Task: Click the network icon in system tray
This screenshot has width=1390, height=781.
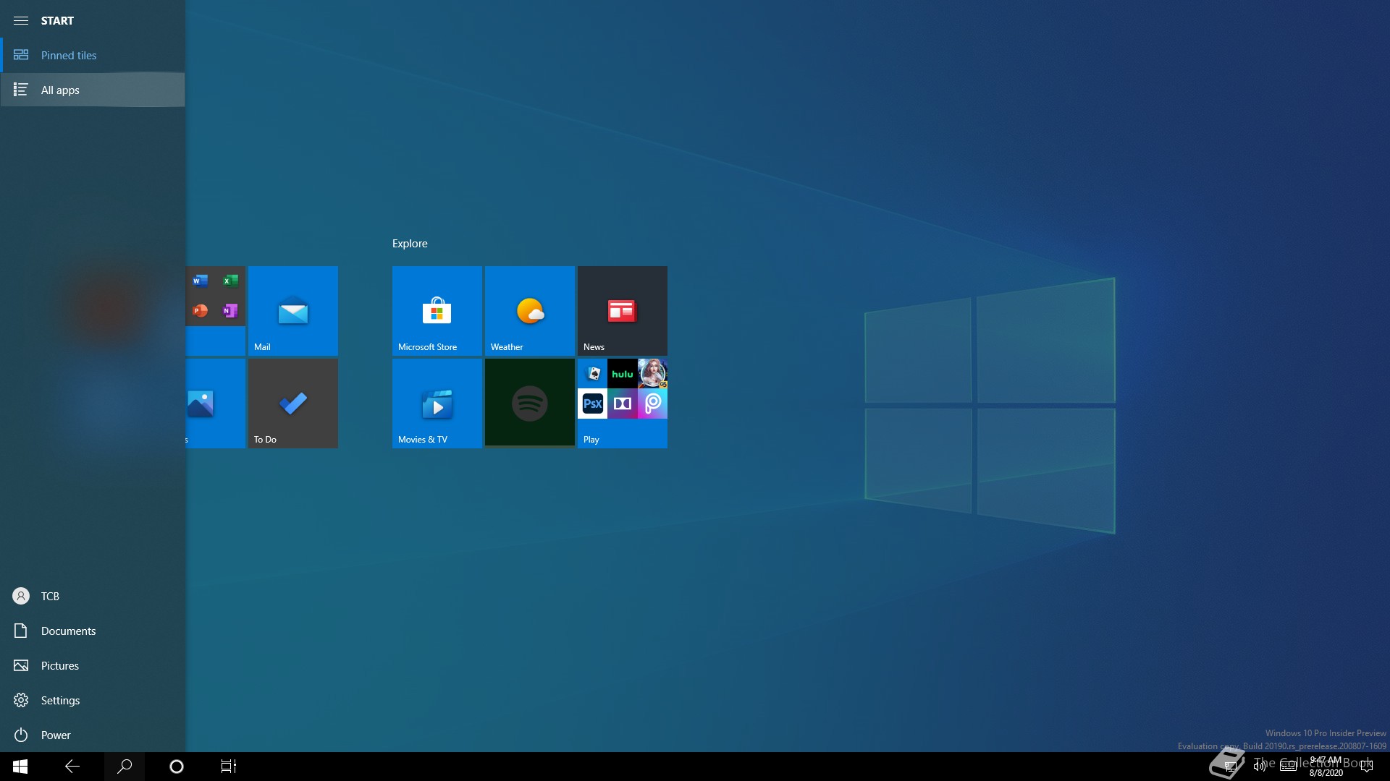Action: [x=1230, y=767]
